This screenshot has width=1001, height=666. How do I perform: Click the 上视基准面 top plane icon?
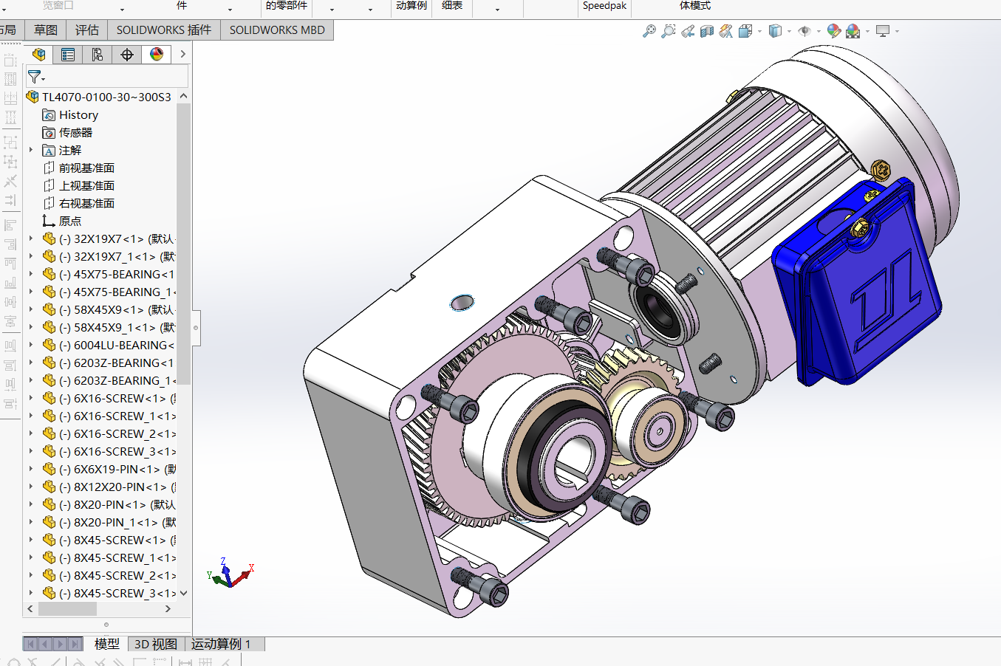tap(49, 186)
